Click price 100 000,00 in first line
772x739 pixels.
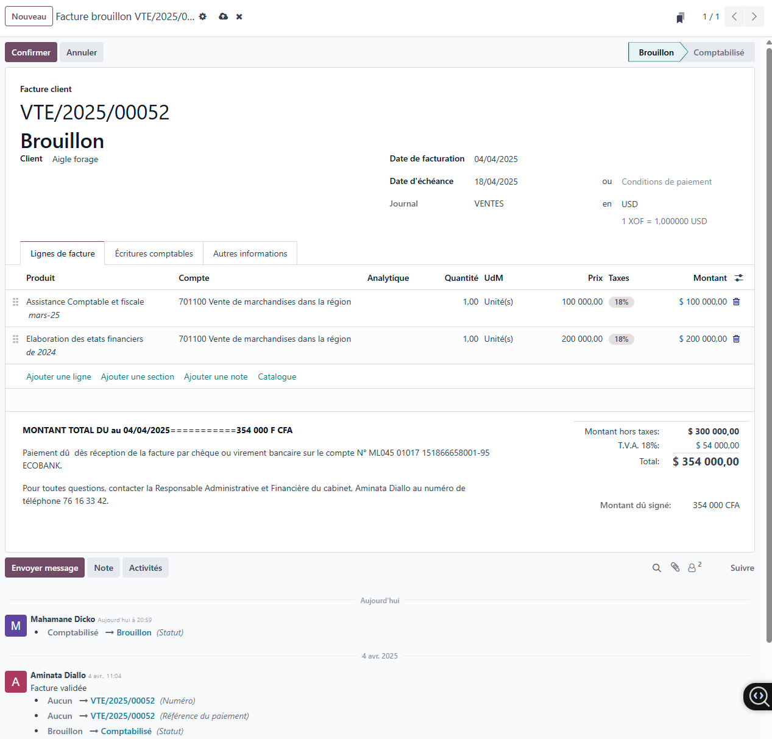(582, 302)
